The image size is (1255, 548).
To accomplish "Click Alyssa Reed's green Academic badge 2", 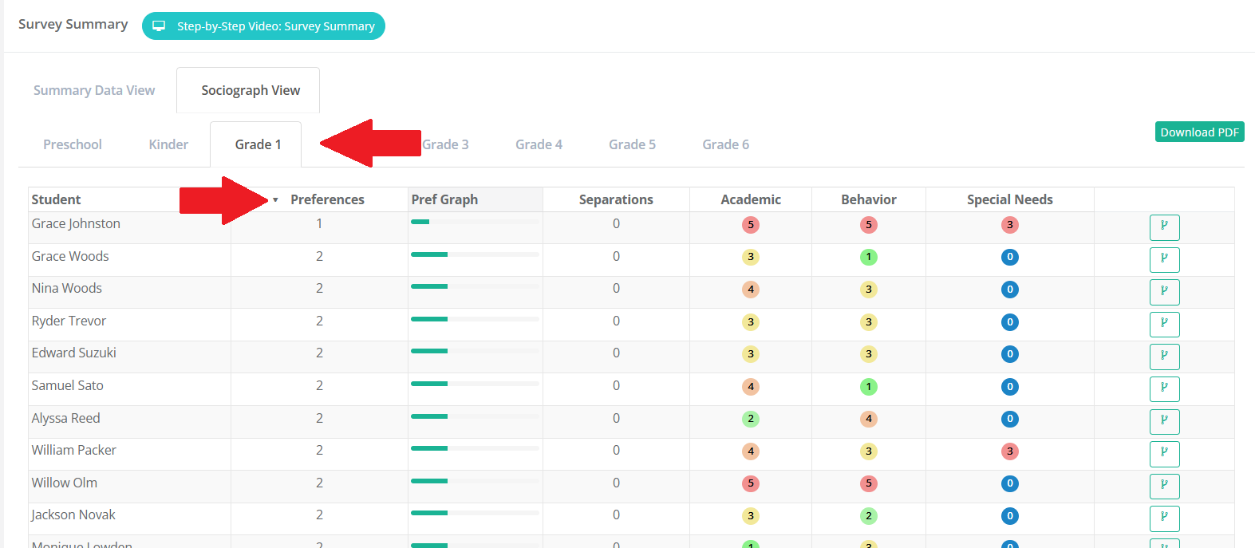I will tap(750, 419).
